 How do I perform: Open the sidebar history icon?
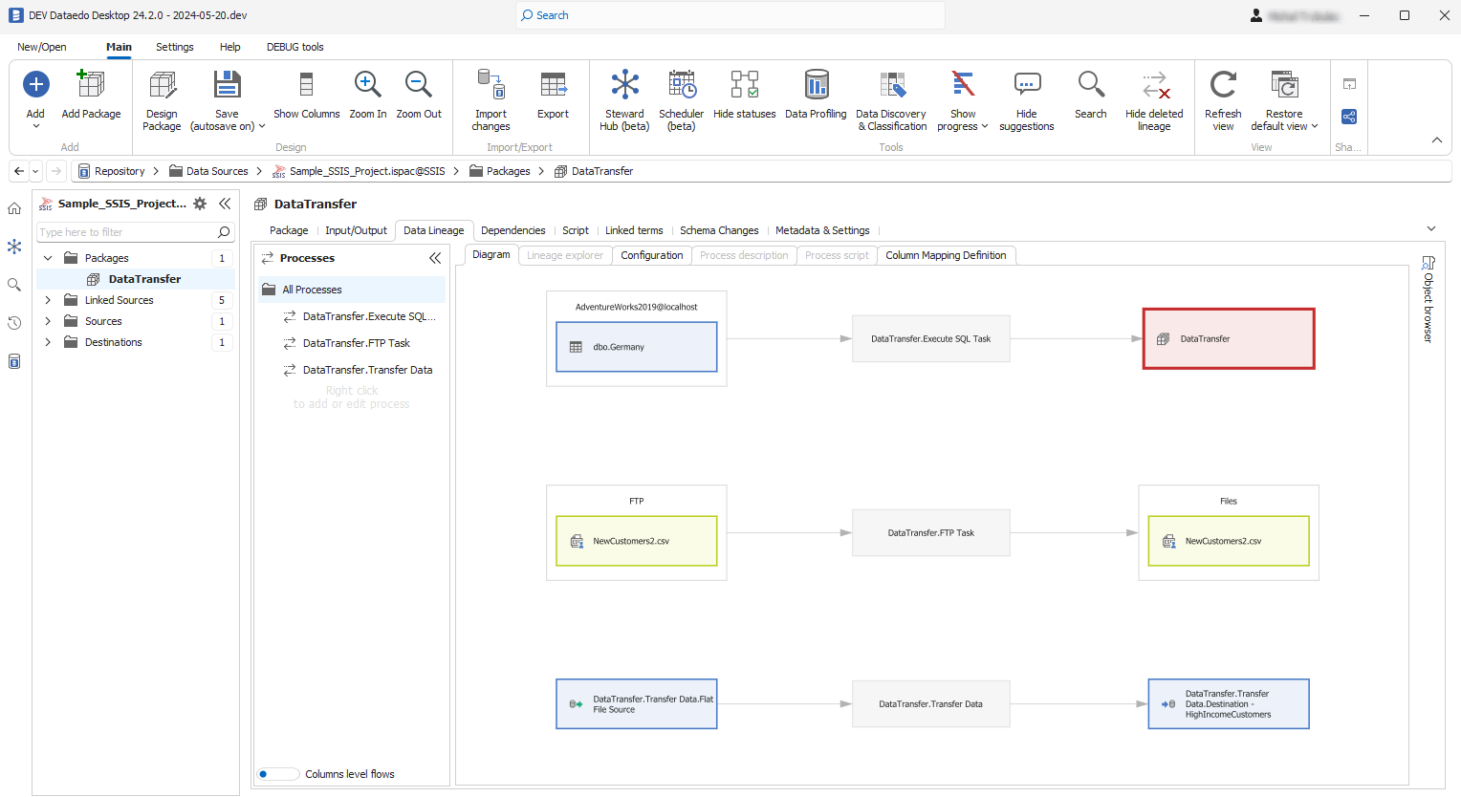tap(14, 323)
